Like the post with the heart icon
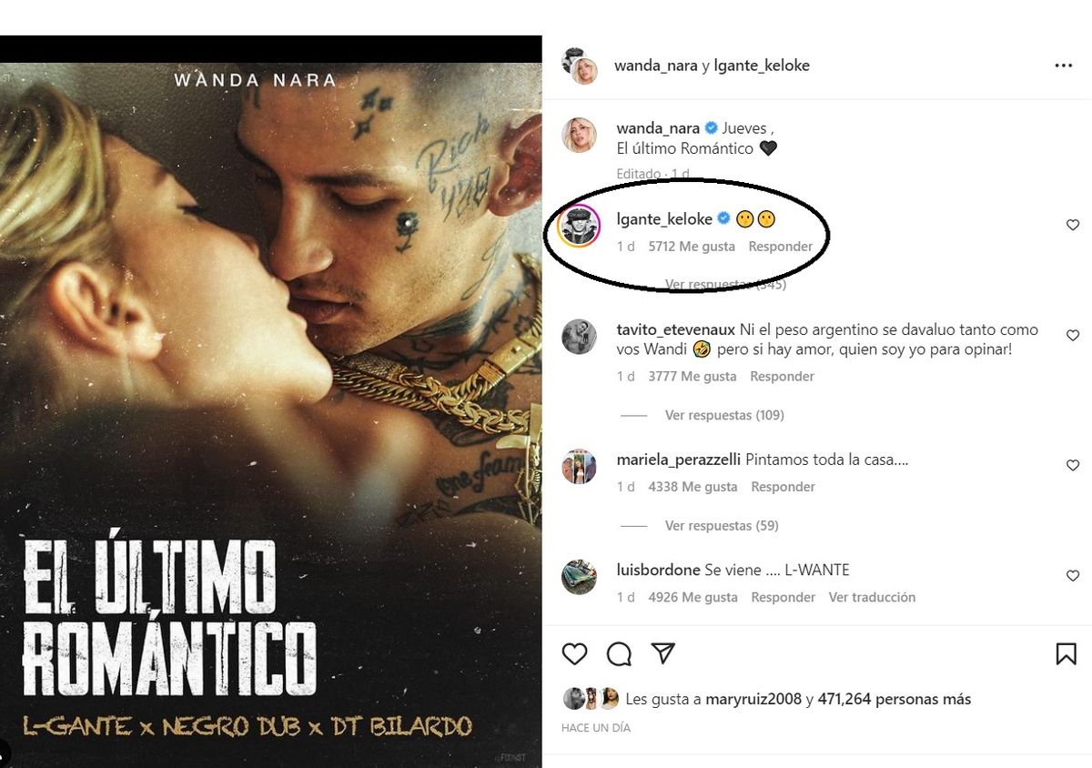The image size is (1092, 768). pos(574,653)
